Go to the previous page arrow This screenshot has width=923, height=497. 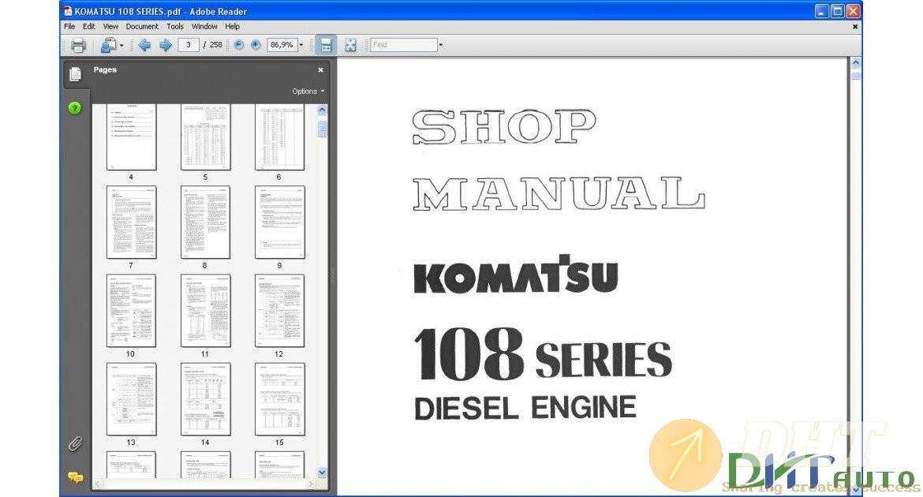pos(144,45)
